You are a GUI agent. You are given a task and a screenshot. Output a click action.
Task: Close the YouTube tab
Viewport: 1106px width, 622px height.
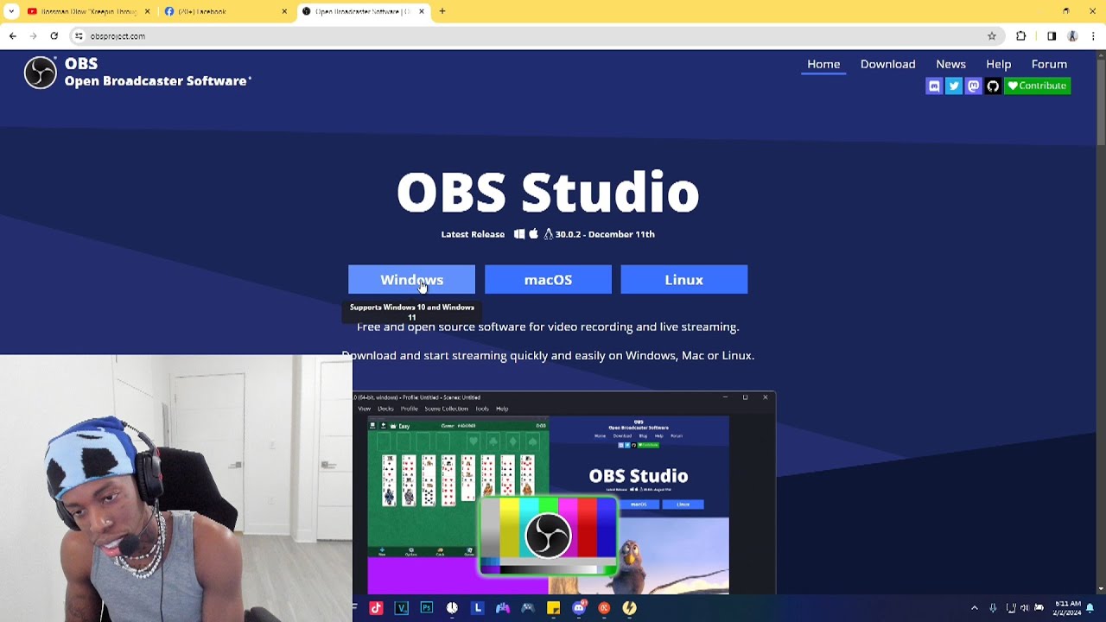147,11
